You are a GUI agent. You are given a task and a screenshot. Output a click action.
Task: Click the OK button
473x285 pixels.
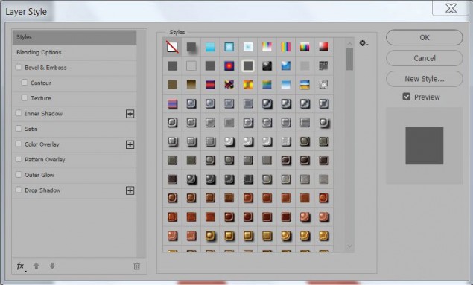424,38
